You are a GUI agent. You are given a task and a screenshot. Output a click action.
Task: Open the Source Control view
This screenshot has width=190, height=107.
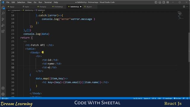[3, 19]
